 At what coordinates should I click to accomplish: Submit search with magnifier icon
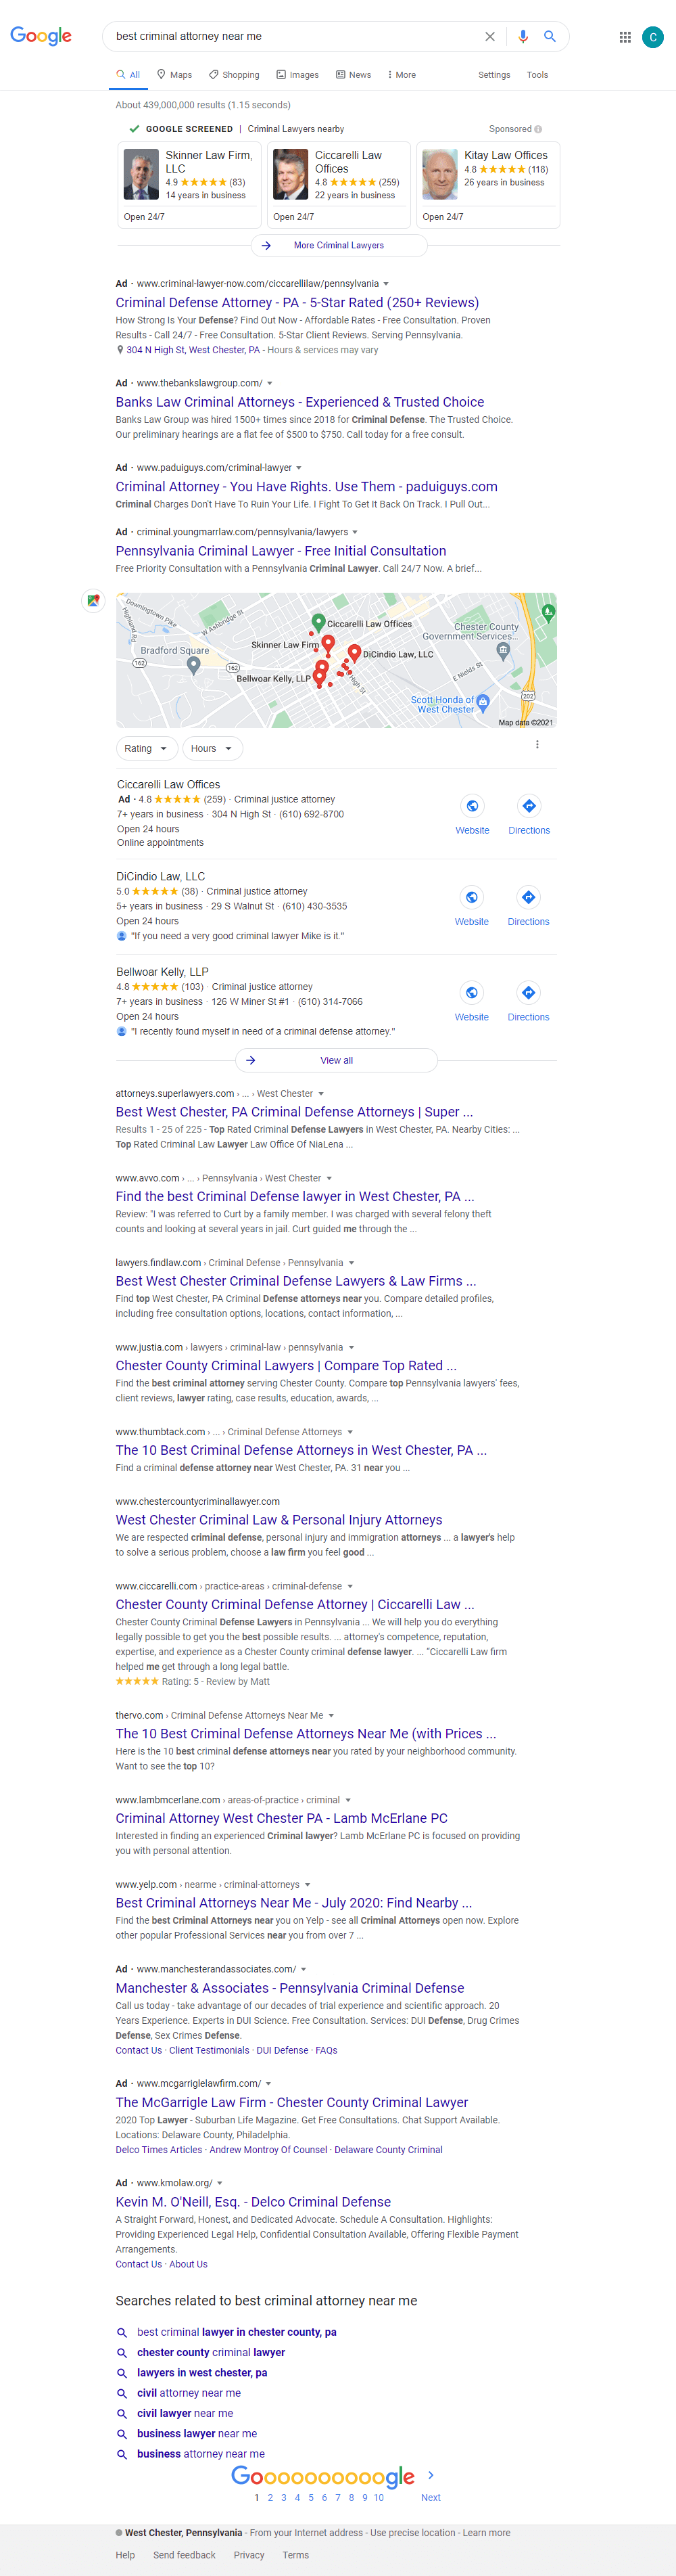coord(549,36)
